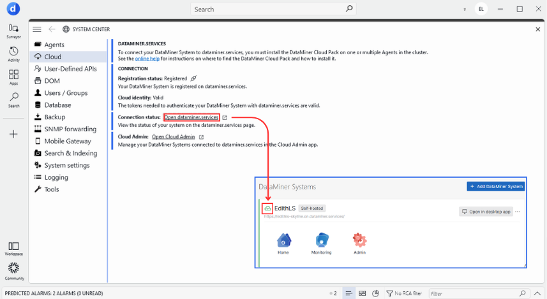
Task: Click the EdithLS dataminer.services URL
Action: [x=304, y=216]
